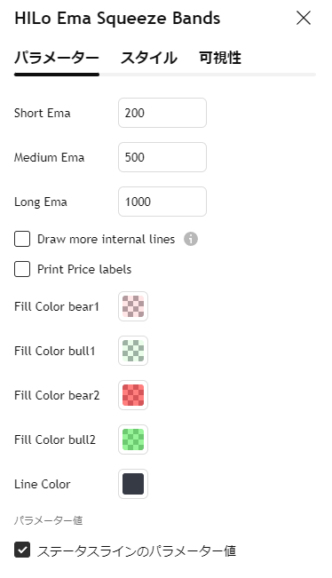Click the Short Ema label text
Viewport: 332px width, 578px height.
click(x=43, y=113)
